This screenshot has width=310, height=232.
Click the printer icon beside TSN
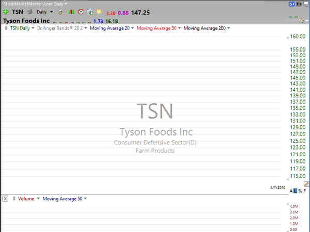click(x=29, y=12)
